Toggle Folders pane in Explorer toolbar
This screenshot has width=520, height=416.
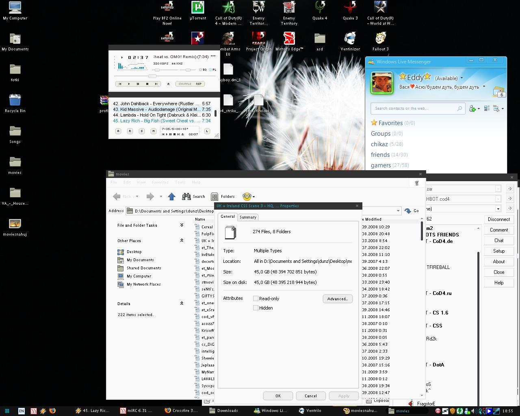pos(223,197)
